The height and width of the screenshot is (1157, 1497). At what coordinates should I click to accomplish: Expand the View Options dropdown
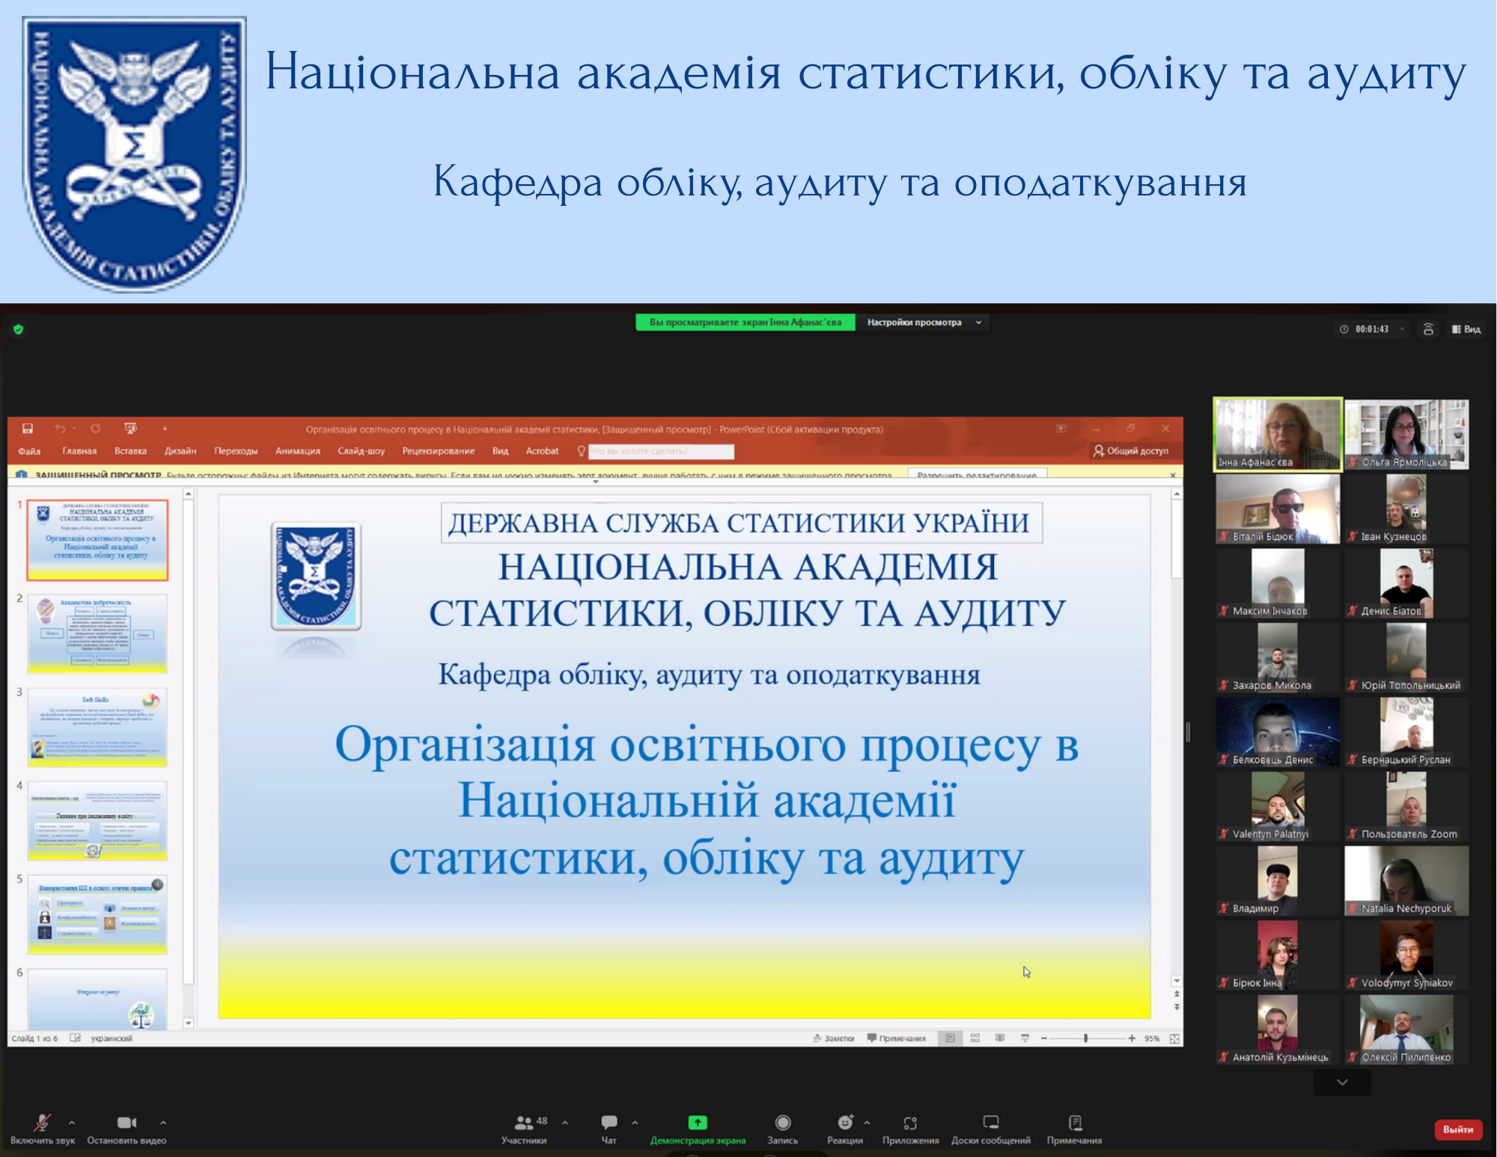923,322
